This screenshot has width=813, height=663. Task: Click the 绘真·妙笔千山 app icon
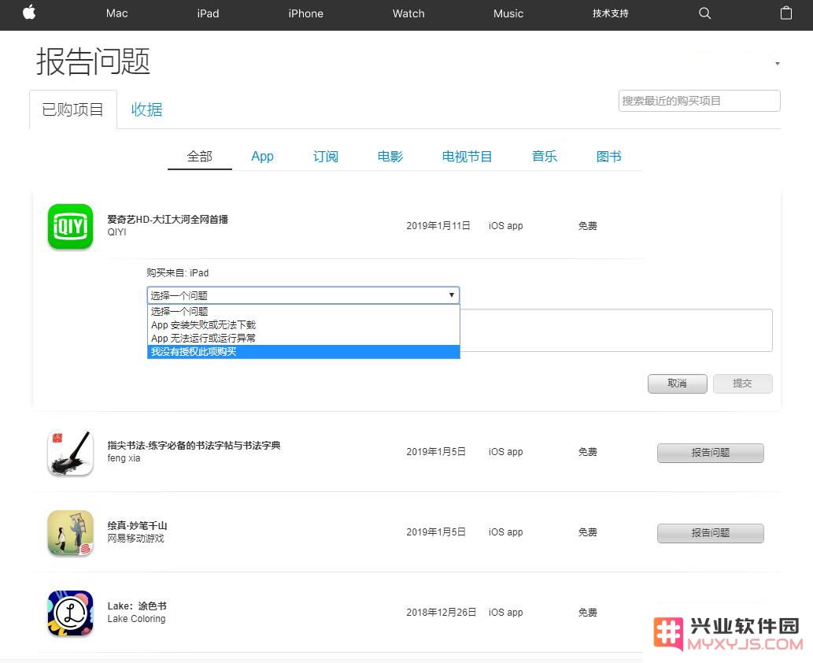[x=71, y=533]
